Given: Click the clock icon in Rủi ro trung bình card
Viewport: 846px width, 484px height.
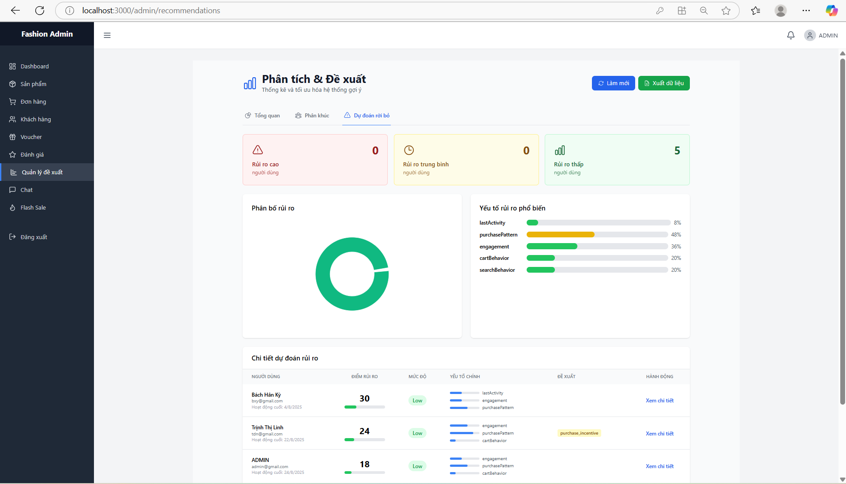Looking at the screenshot, I should coord(409,150).
